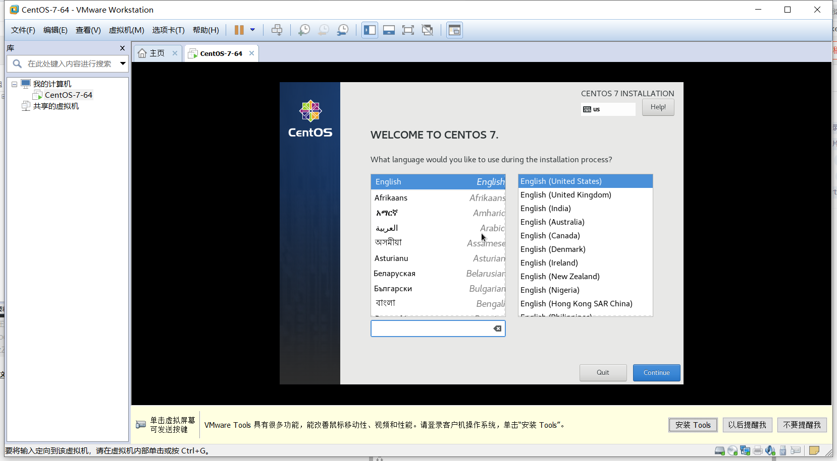The height and width of the screenshot is (461, 837).
Task: Click the hard disk status icon
Action: tap(720, 451)
